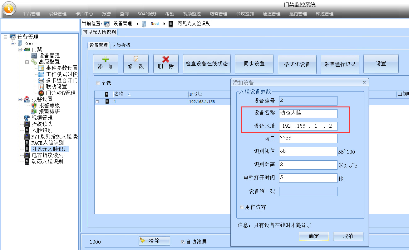Sort by the 名称 column header

tap(150, 94)
